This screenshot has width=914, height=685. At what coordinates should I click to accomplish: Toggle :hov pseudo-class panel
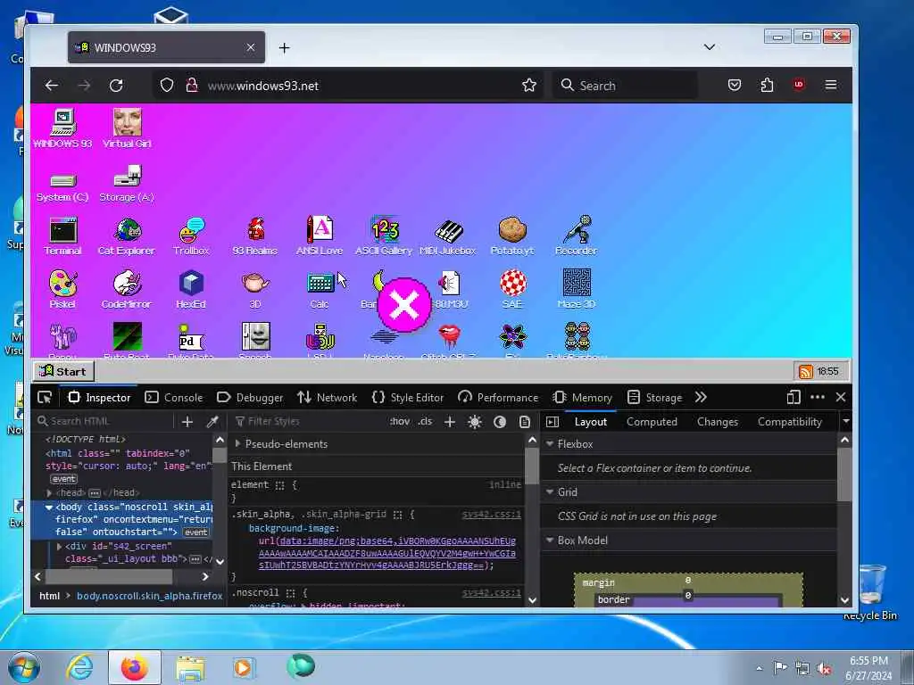[x=400, y=421]
